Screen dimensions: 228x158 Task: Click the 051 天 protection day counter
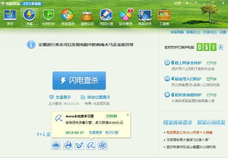pos(210,47)
